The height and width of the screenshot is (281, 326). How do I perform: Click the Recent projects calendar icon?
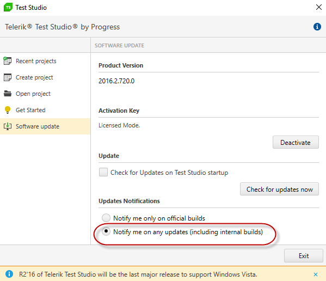pyautogui.click(x=8, y=61)
